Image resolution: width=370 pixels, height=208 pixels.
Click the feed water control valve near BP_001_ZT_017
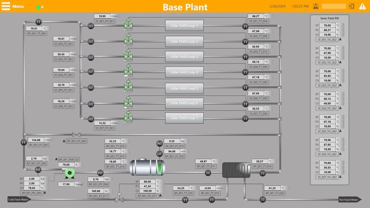coord(119,198)
